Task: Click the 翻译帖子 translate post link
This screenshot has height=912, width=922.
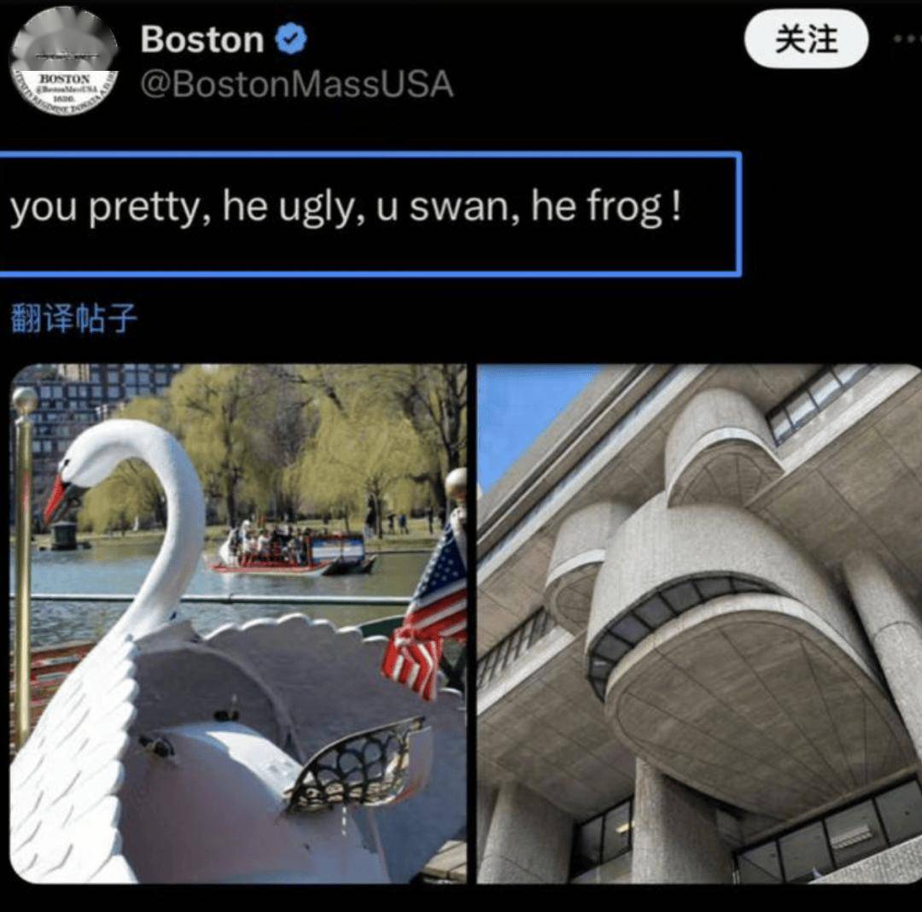Action: (x=74, y=319)
